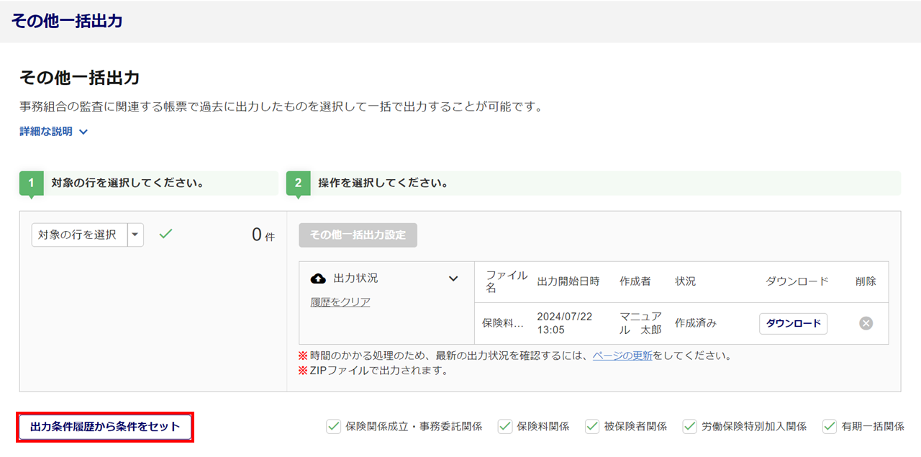Toggle the 被保険者関係 checkbox
The height and width of the screenshot is (457, 921).
point(592,426)
